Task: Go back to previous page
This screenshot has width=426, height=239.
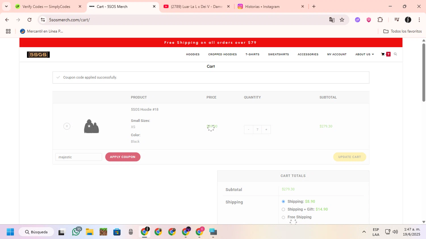Action: click(x=7, y=20)
